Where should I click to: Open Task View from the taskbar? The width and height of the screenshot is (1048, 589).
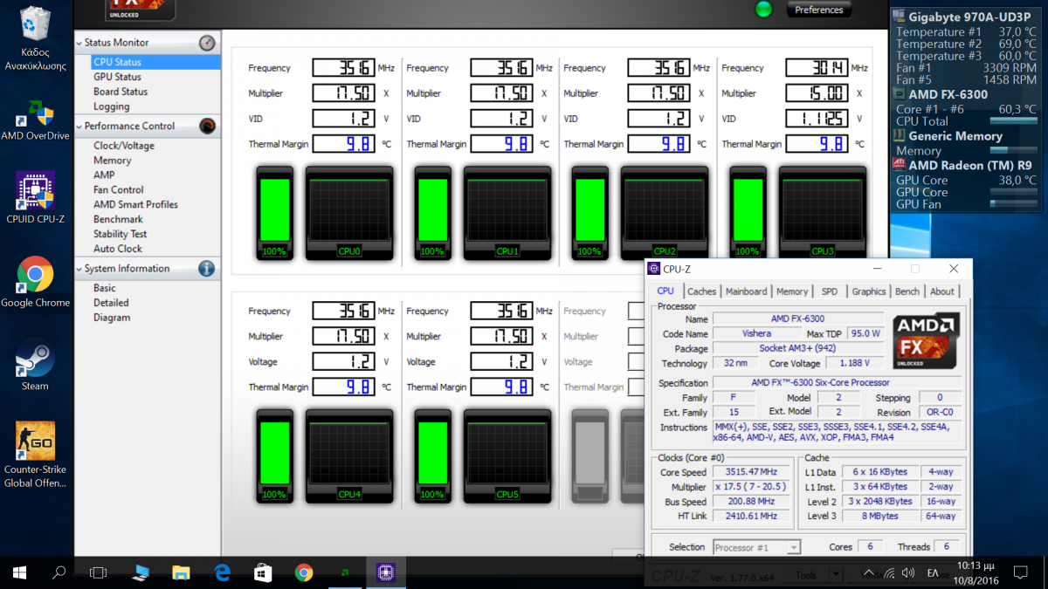tap(99, 572)
